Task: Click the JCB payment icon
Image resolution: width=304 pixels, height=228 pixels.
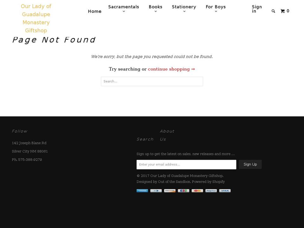Action: [183, 190]
